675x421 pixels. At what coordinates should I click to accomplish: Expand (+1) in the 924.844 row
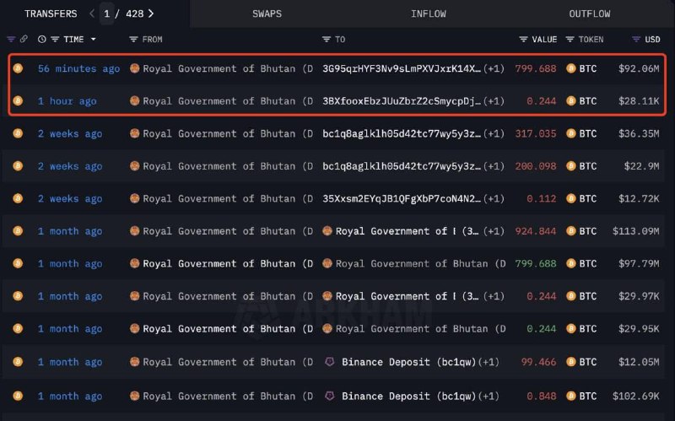pos(494,231)
